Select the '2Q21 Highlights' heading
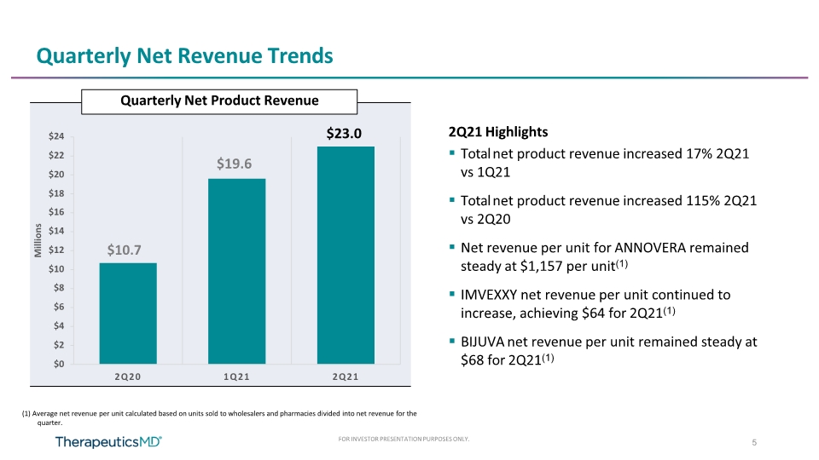Viewport: 819px width, 460px height. [498, 132]
